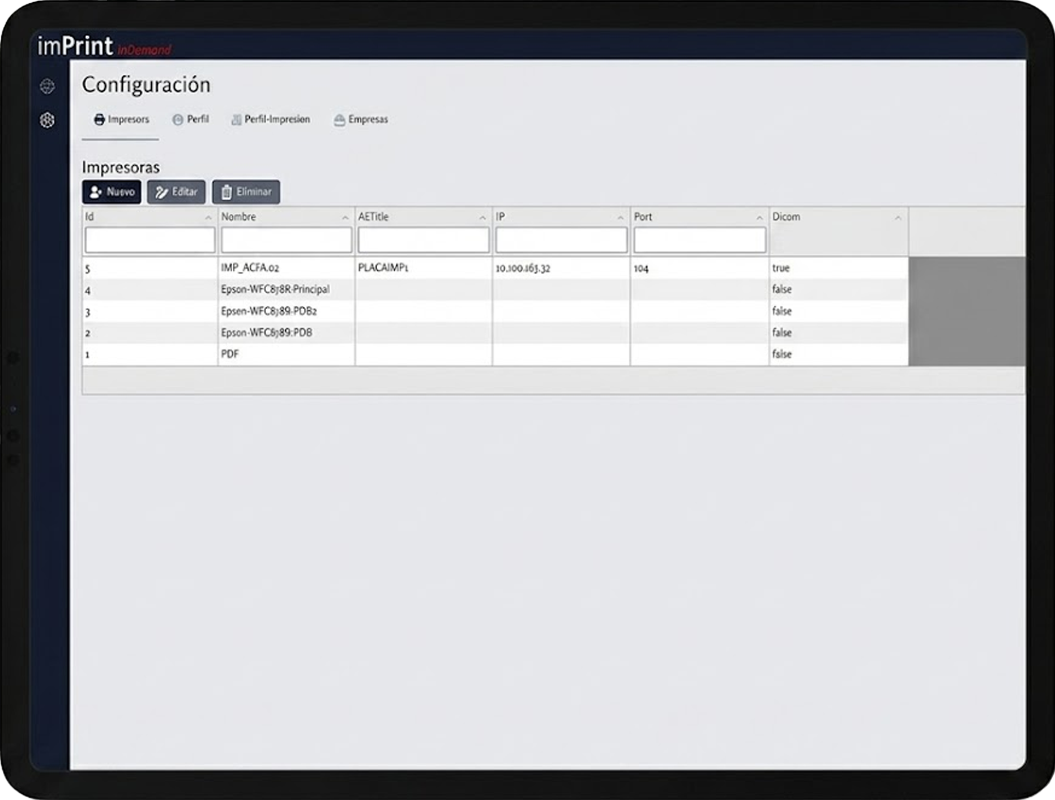Sort by Nombre column arrow
Image resolution: width=1055 pixels, height=800 pixels.
(x=345, y=218)
